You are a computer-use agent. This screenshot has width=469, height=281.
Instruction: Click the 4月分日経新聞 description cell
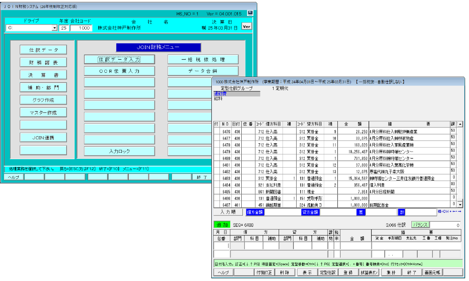click(x=409, y=191)
